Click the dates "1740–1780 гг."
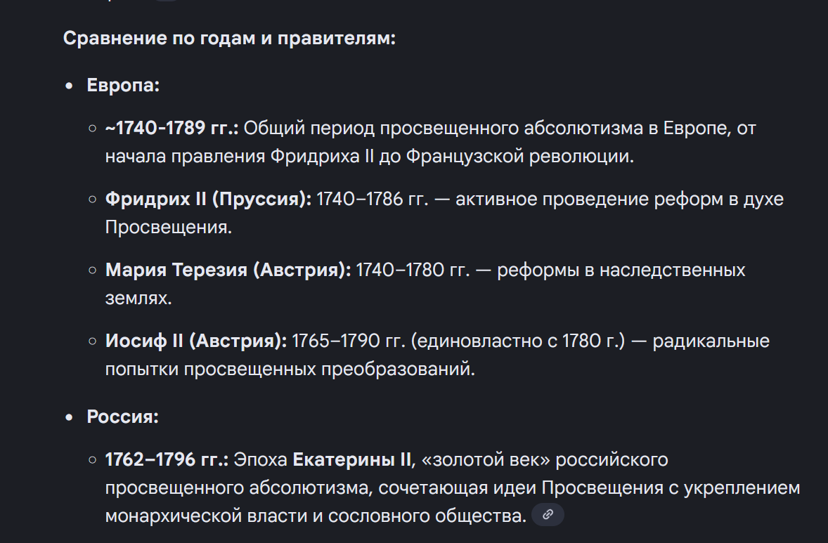The width and height of the screenshot is (828, 543). click(413, 270)
